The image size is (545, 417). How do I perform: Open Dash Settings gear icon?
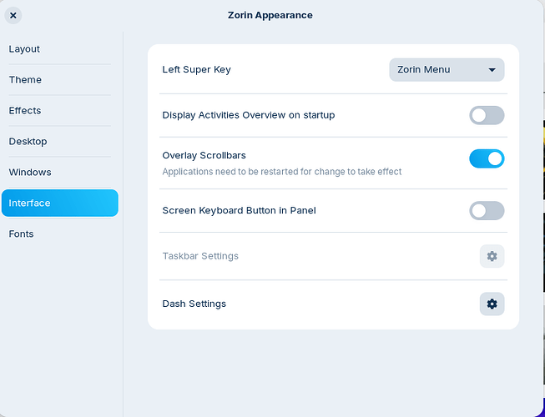coord(492,304)
